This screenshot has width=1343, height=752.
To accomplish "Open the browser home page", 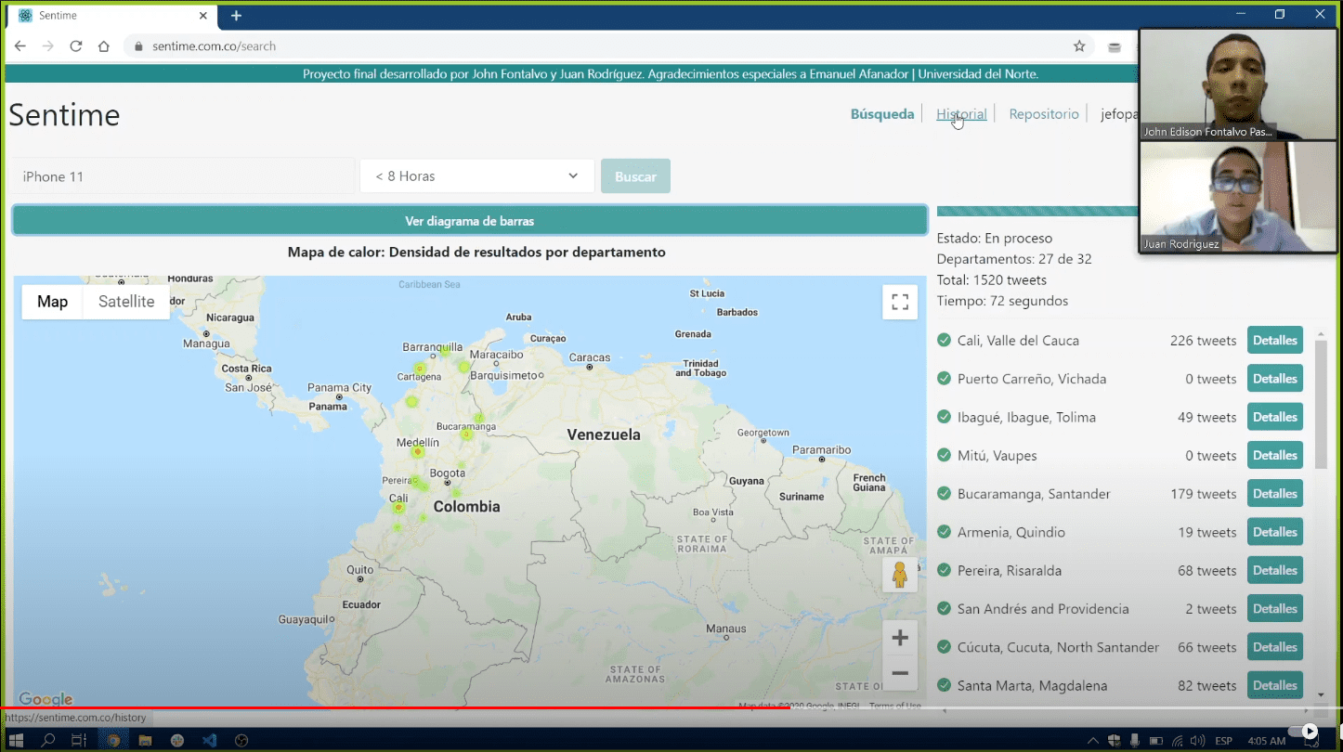I will 104,46.
